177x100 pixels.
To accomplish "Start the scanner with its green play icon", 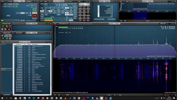I will click(x=3, y=39).
